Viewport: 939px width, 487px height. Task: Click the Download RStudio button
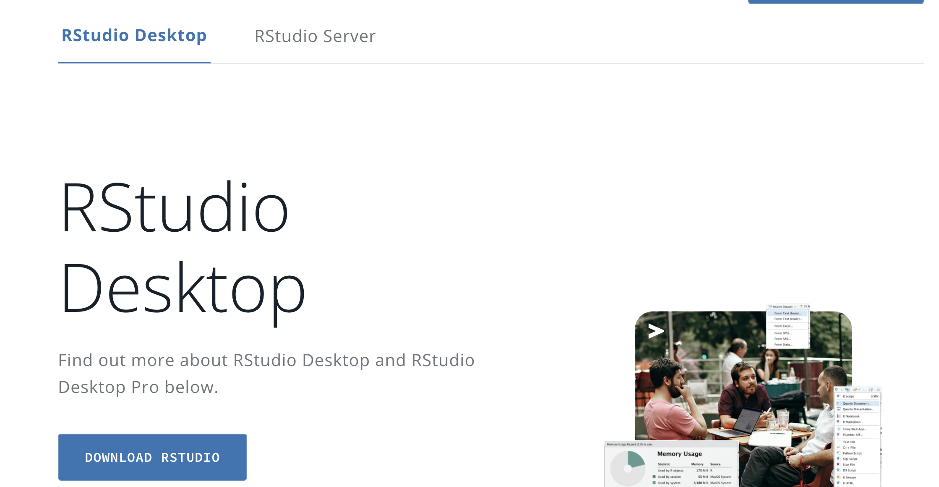click(152, 457)
